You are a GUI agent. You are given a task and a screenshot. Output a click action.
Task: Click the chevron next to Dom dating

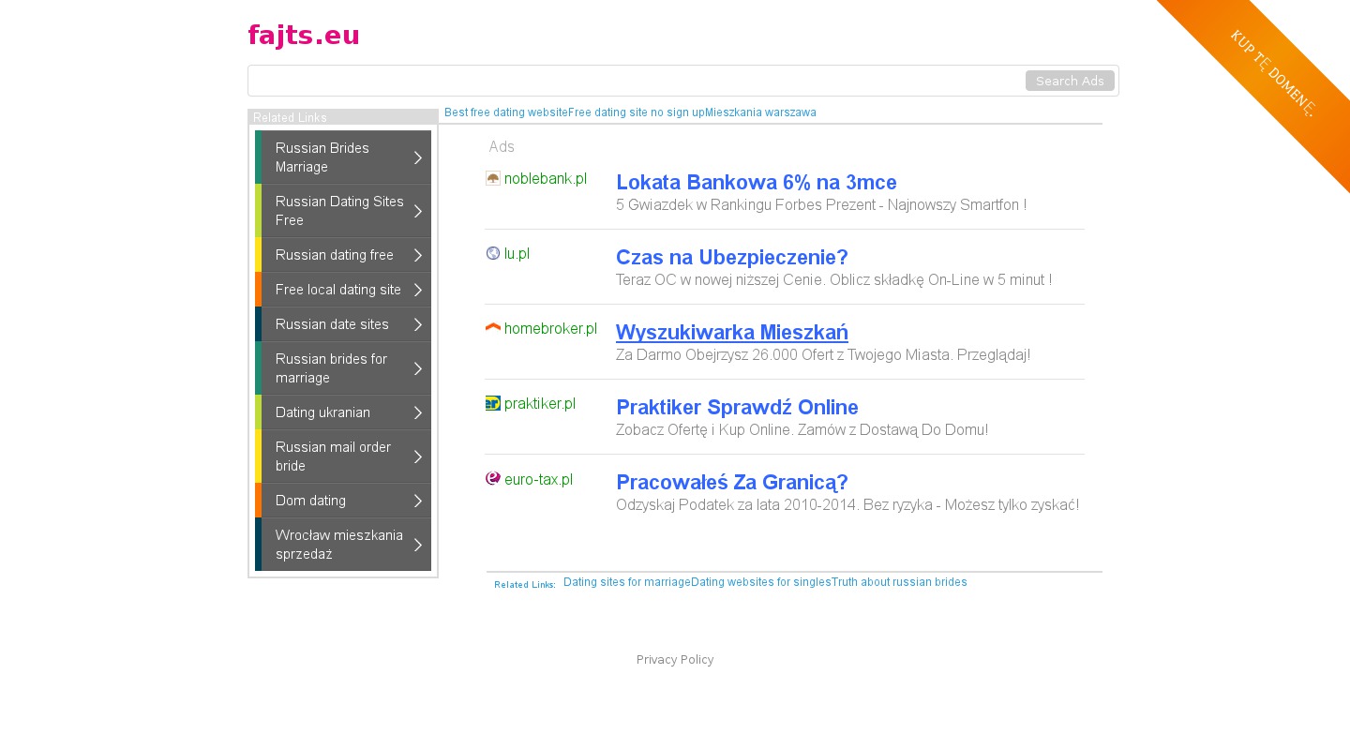(x=418, y=501)
